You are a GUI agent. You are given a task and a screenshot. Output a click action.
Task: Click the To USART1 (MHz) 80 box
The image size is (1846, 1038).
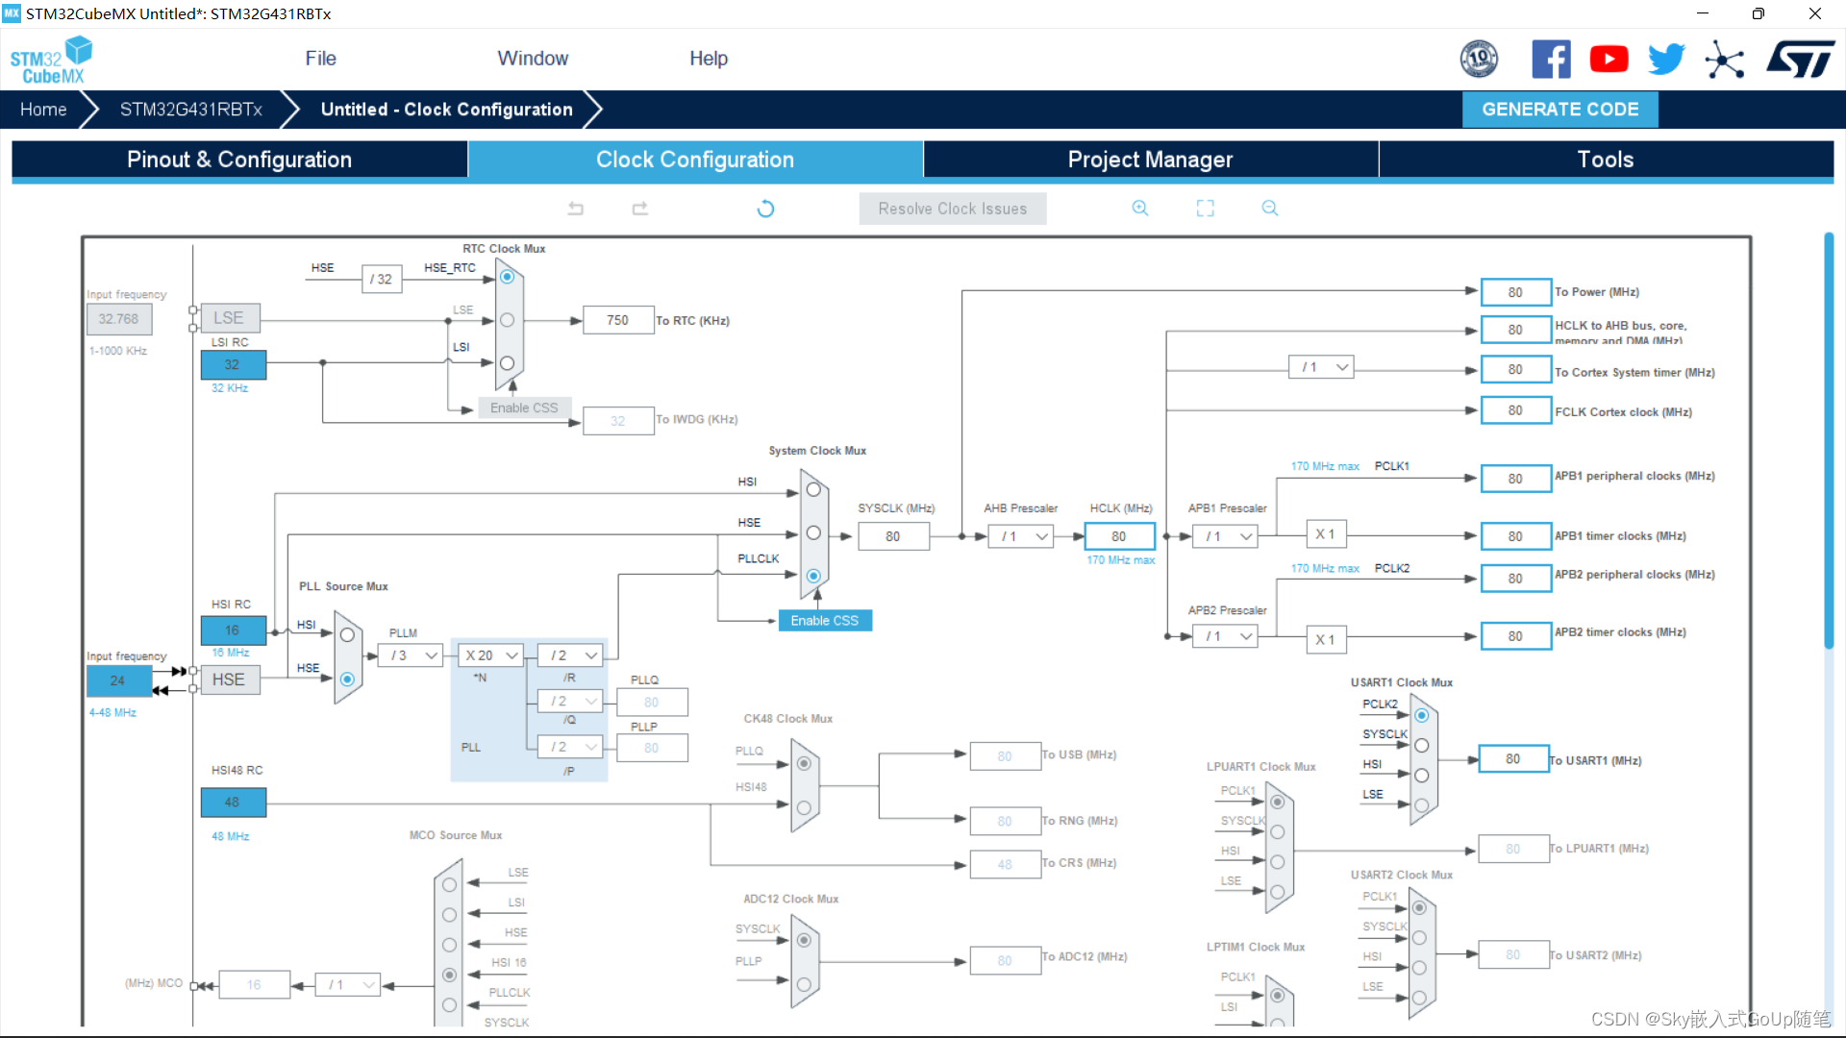coord(1513,759)
